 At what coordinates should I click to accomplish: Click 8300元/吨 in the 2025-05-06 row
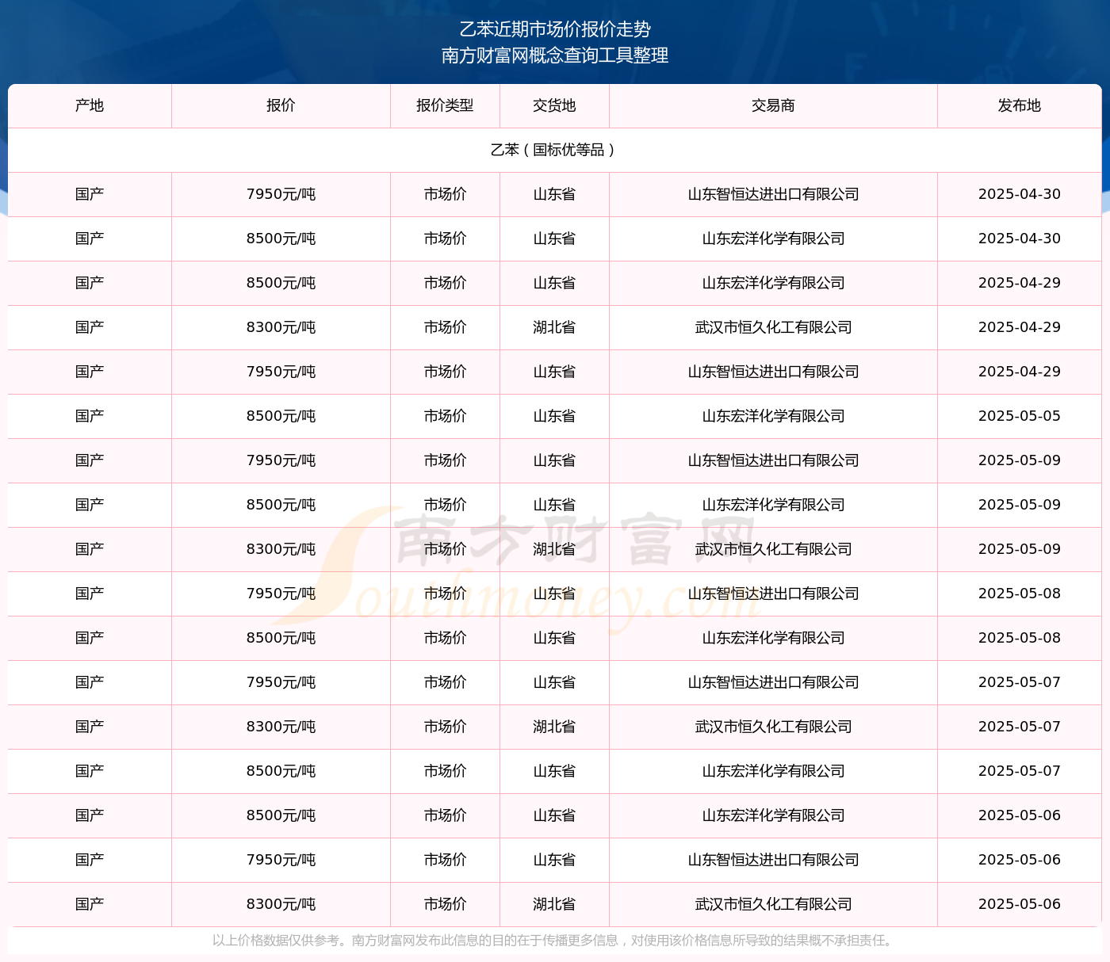pos(281,904)
